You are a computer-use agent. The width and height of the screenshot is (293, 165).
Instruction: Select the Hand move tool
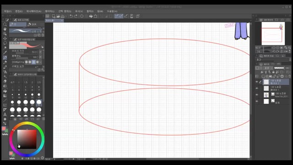(x=5, y=29)
